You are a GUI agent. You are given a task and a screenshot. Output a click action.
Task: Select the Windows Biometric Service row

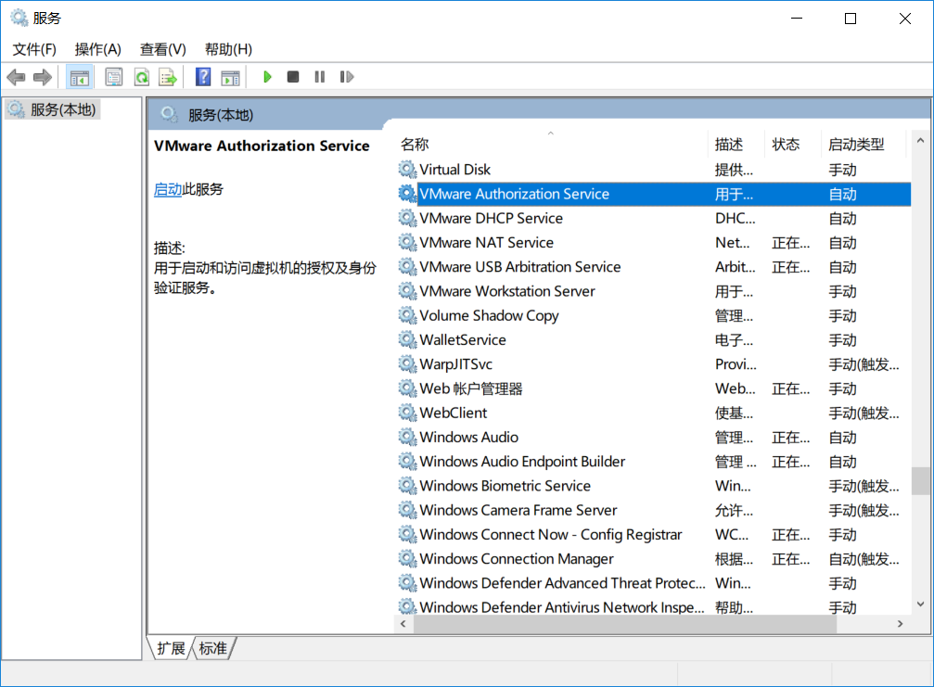[x=654, y=486]
